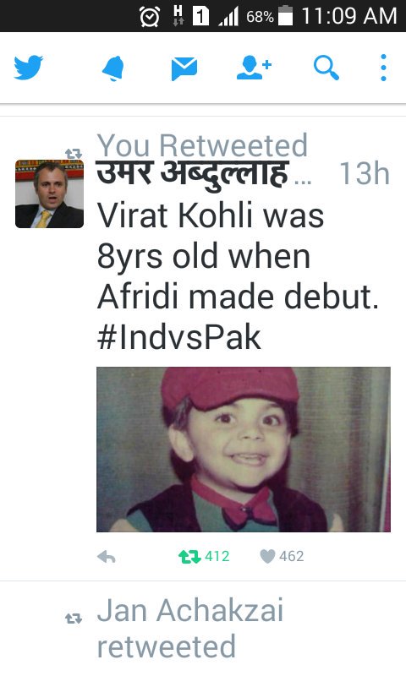Tap the alarm clock status icon
This screenshot has width=406, height=676.
click(x=150, y=16)
